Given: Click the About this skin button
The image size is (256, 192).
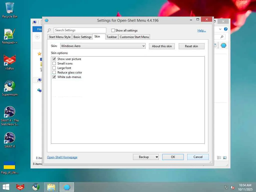Looking at the screenshot, I should click(162, 46).
